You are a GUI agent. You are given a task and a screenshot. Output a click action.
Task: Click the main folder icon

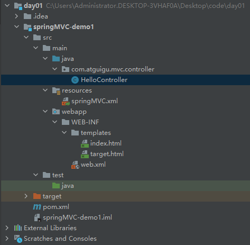coord(47,48)
